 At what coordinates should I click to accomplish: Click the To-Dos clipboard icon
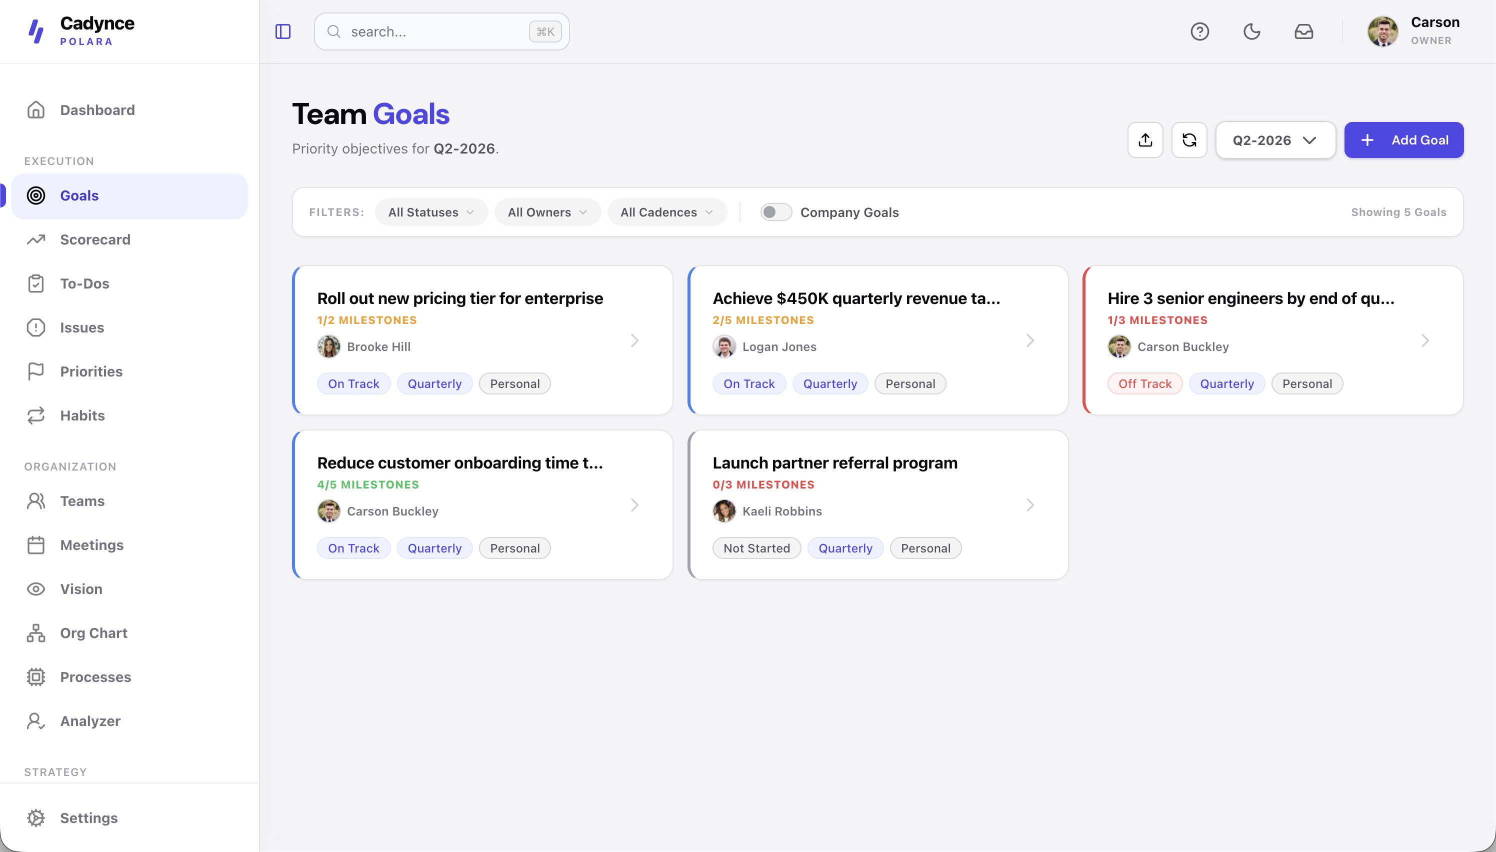pos(35,283)
